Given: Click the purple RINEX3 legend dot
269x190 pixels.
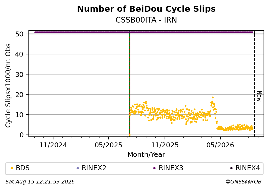Looking at the screenshot, I should coord(154,168).
